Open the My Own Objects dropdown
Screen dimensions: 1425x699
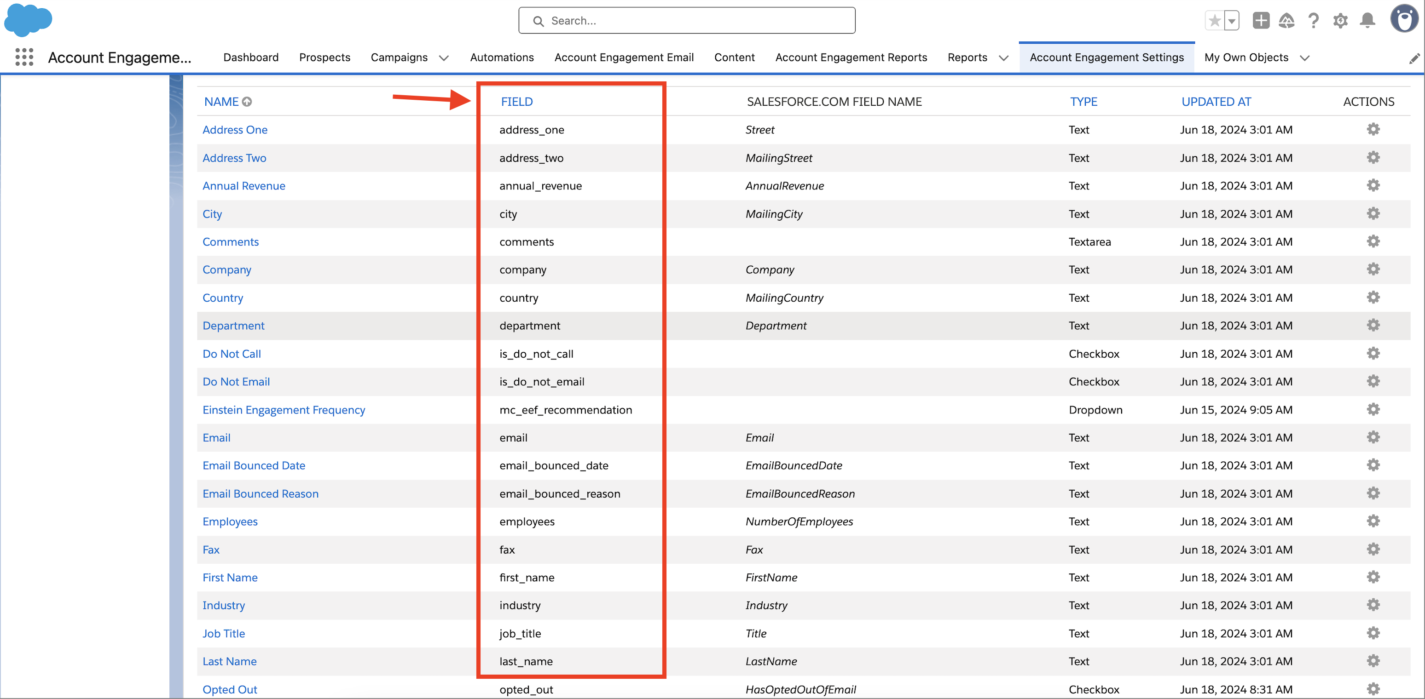(1306, 57)
